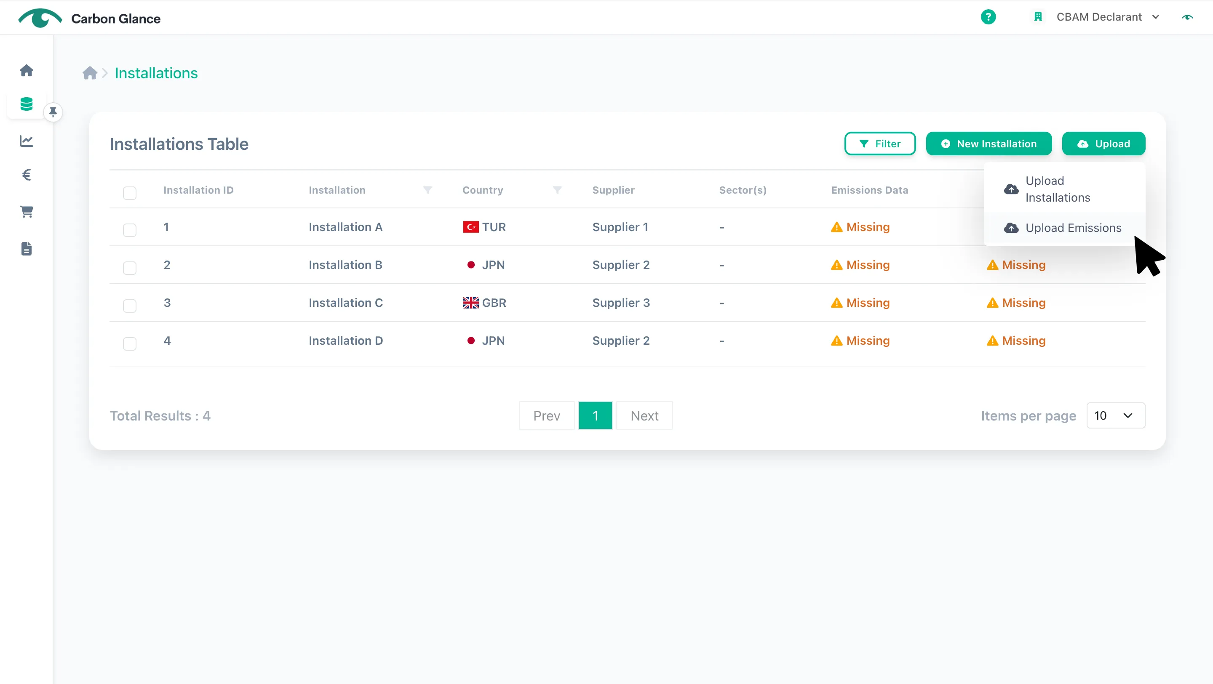Open the Filter button
This screenshot has width=1213, height=684.
[879, 144]
